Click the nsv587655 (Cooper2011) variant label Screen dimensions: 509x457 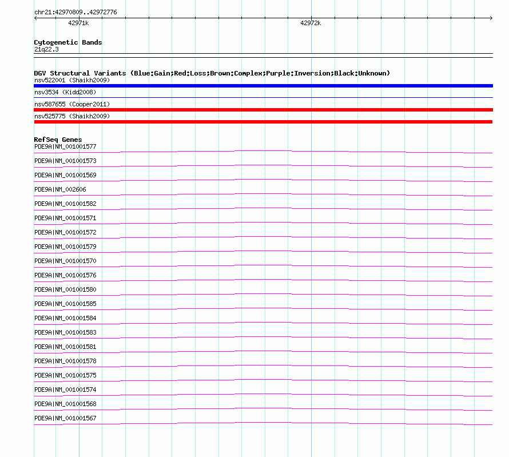(x=72, y=104)
